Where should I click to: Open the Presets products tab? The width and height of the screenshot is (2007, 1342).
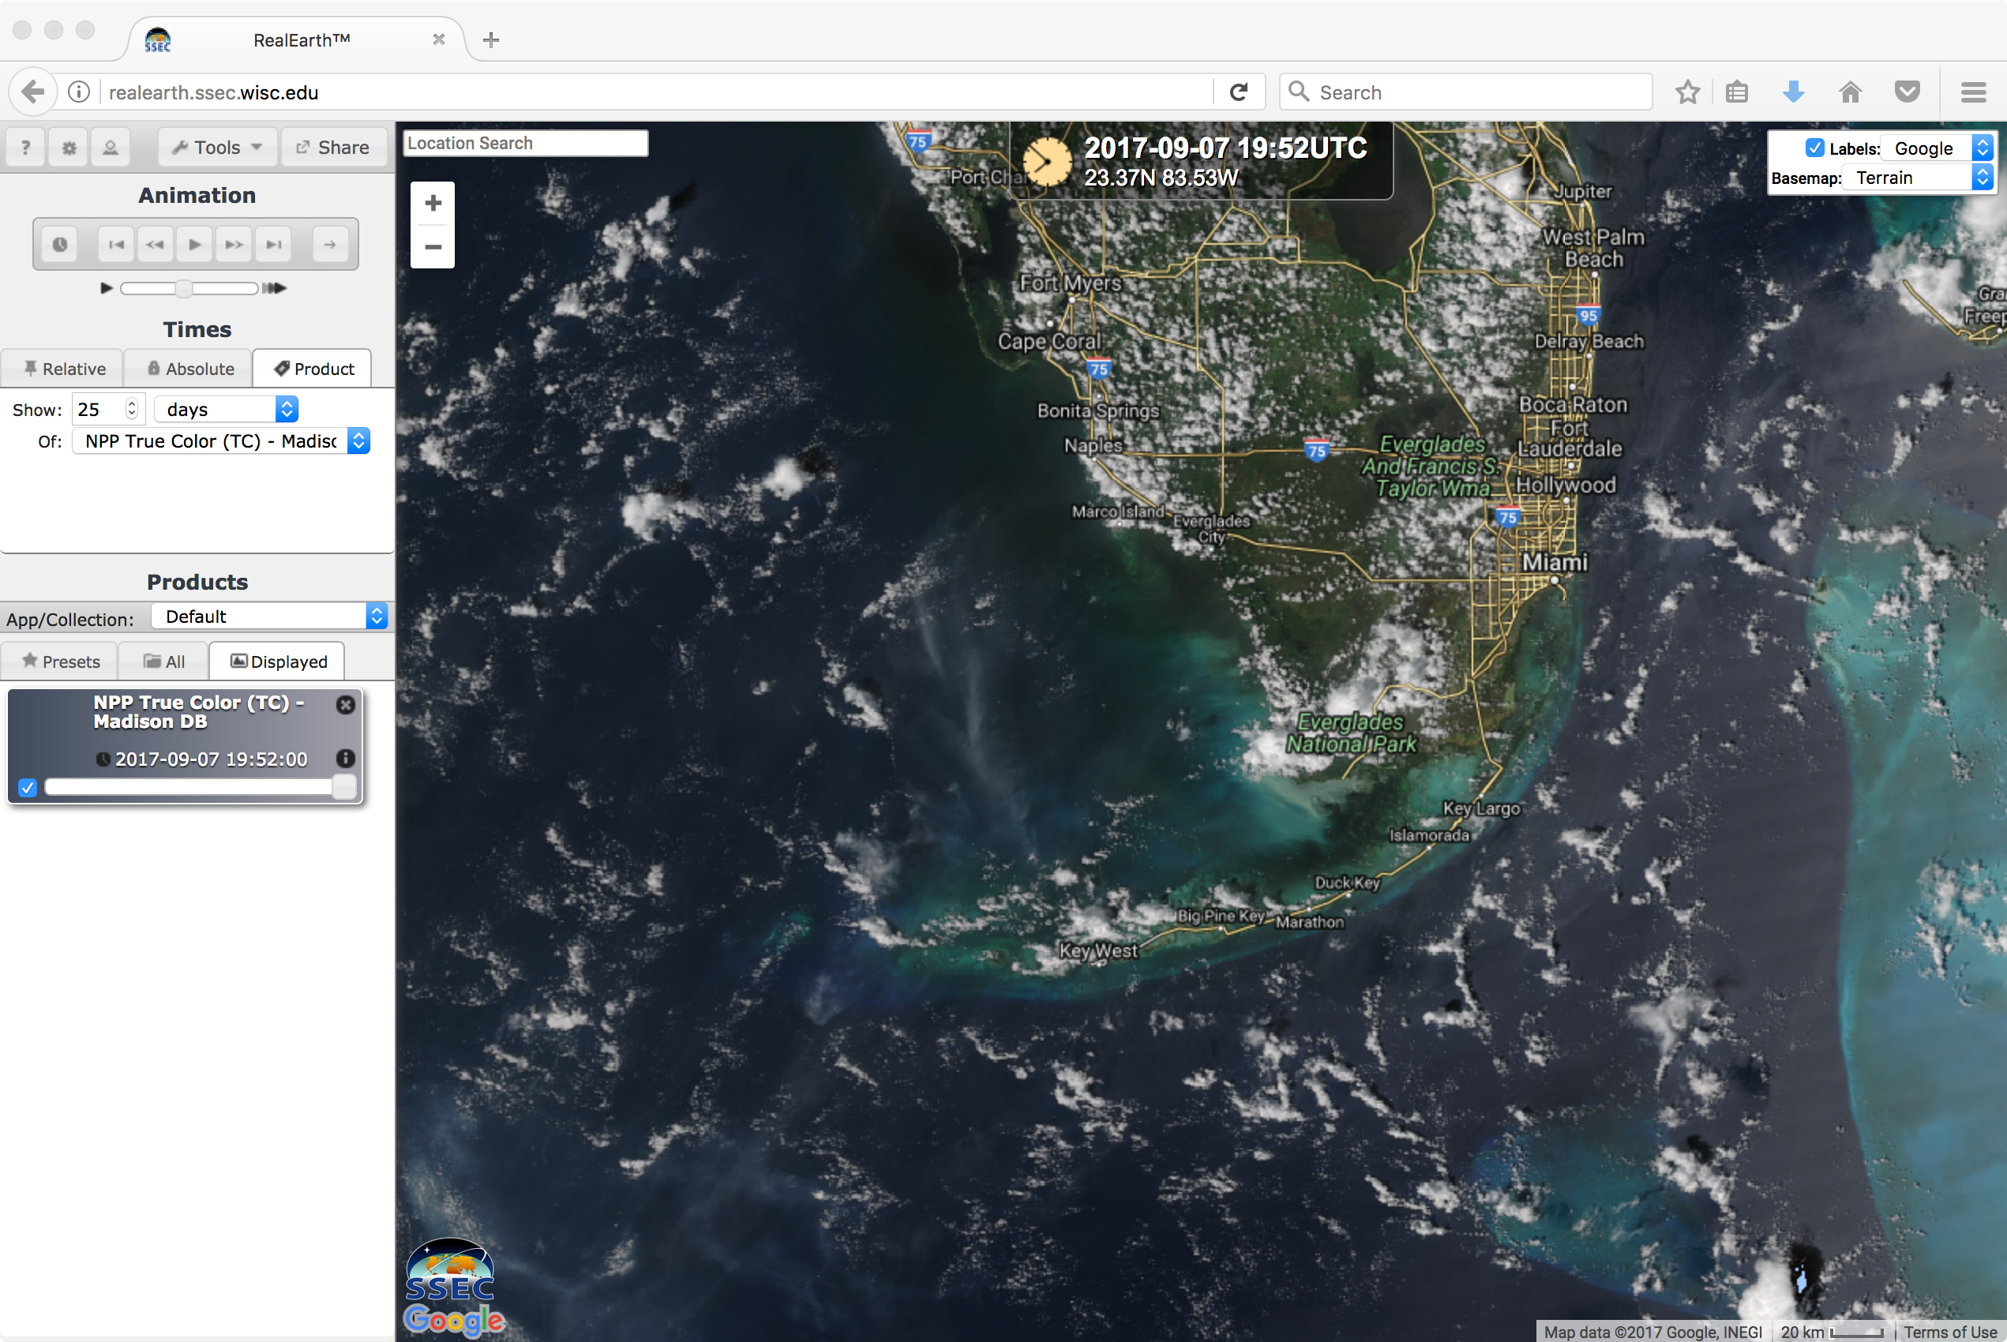pyautogui.click(x=60, y=662)
